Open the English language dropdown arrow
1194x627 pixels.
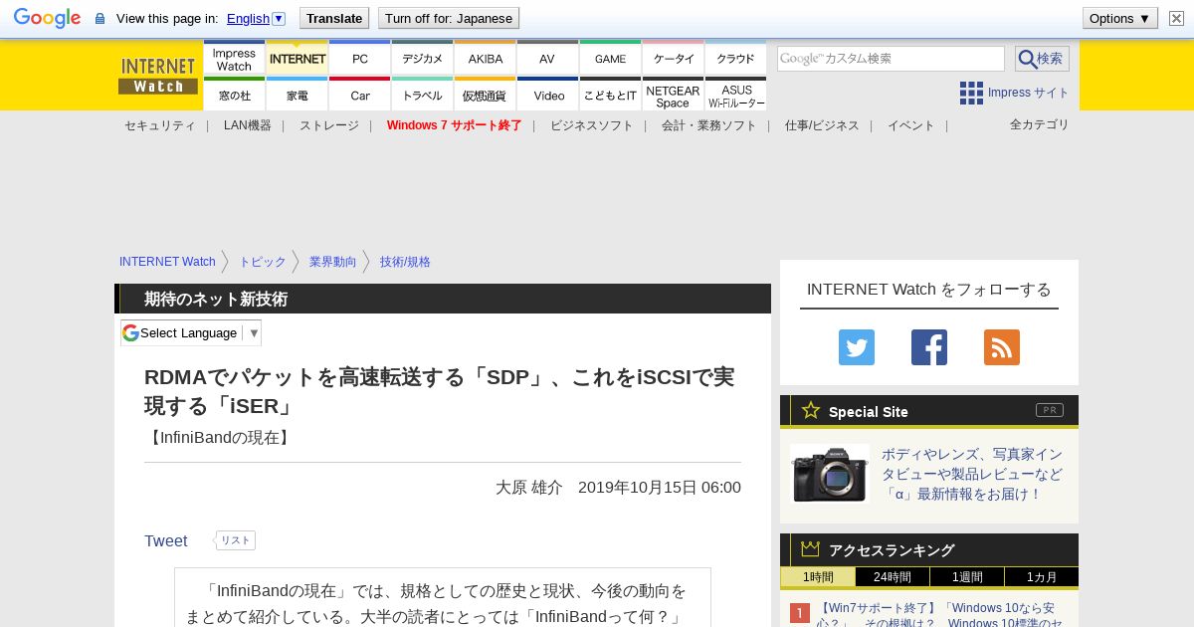point(279,18)
